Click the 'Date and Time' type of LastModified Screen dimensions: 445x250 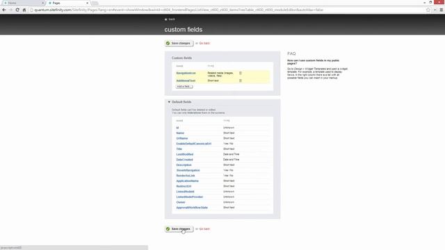pos(231,154)
